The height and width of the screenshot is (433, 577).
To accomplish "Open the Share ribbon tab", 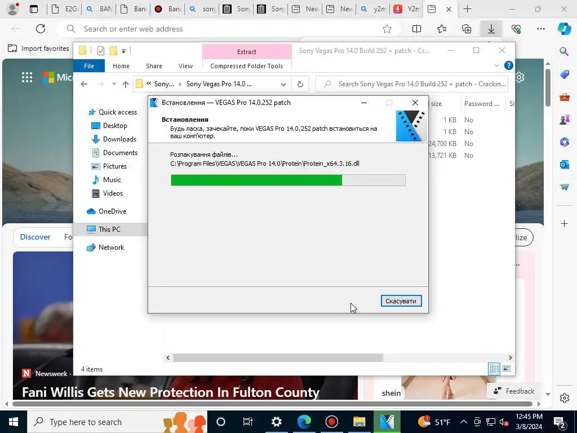I will click(154, 66).
